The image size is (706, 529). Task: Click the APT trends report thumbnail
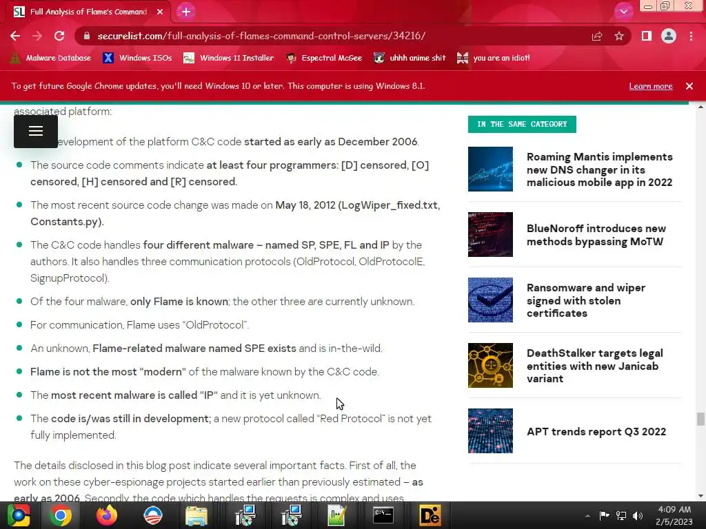pos(490,431)
